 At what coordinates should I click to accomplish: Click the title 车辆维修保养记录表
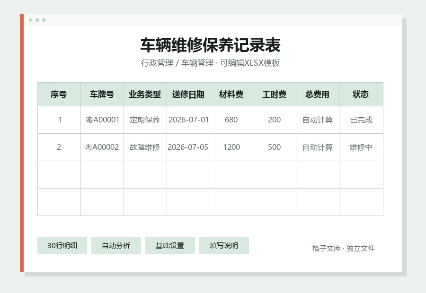[x=210, y=45]
